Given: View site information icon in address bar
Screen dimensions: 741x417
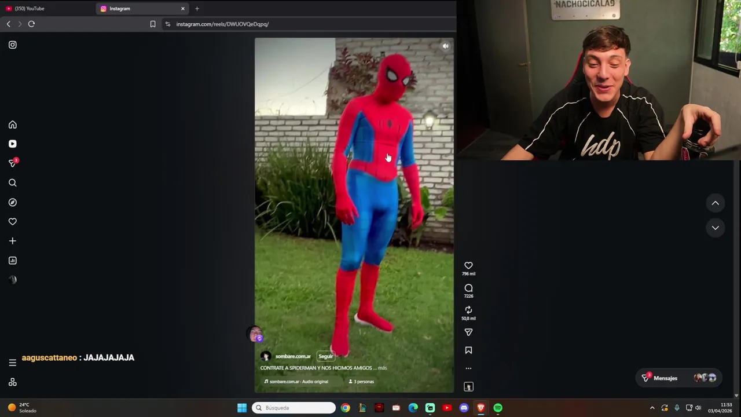Looking at the screenshot, I should click(168, 24).
